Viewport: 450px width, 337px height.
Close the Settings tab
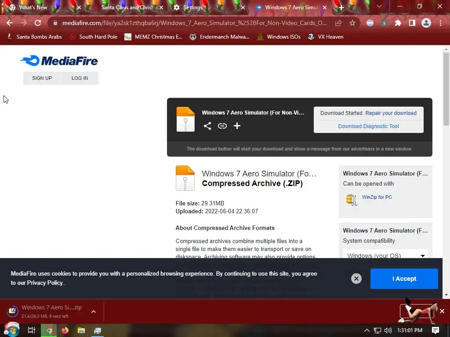pyautogui.click(x=243, y=8)
